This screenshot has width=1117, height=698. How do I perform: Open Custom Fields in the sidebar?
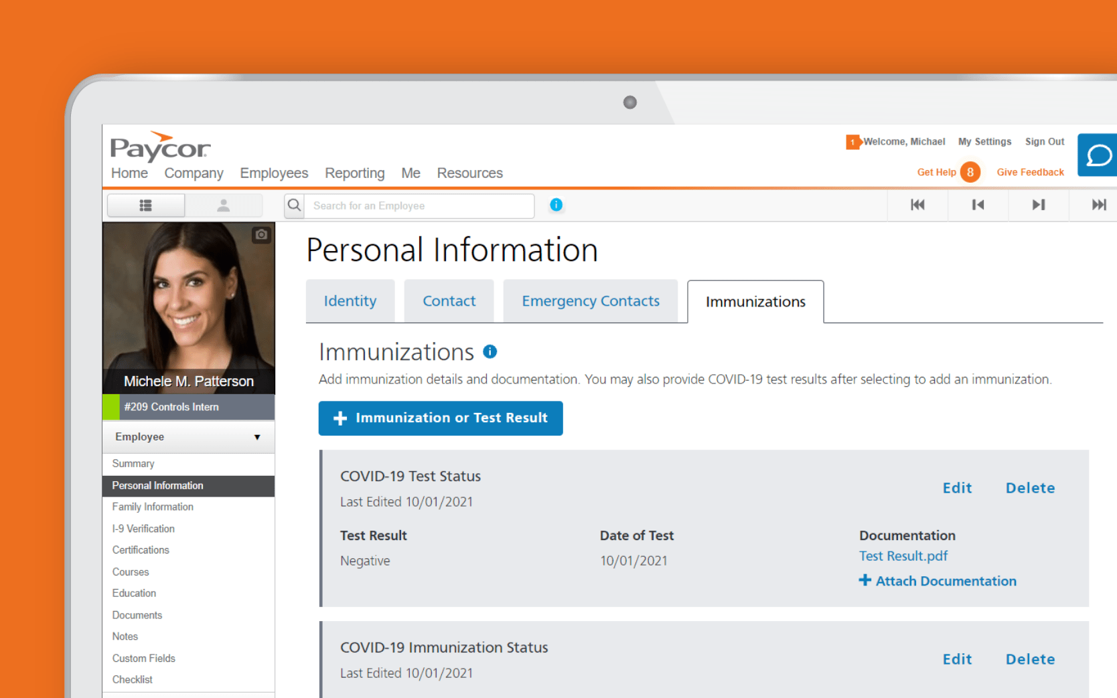pos(189,659)
